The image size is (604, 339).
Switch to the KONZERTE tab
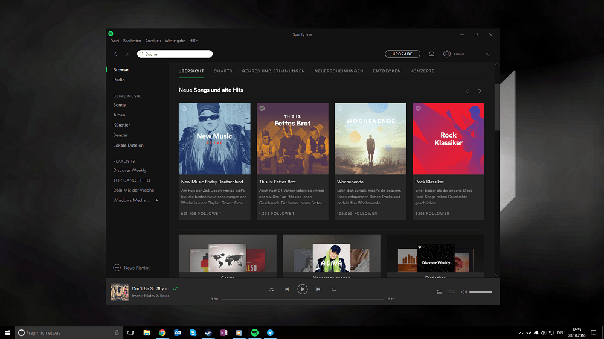click(422, 71)
